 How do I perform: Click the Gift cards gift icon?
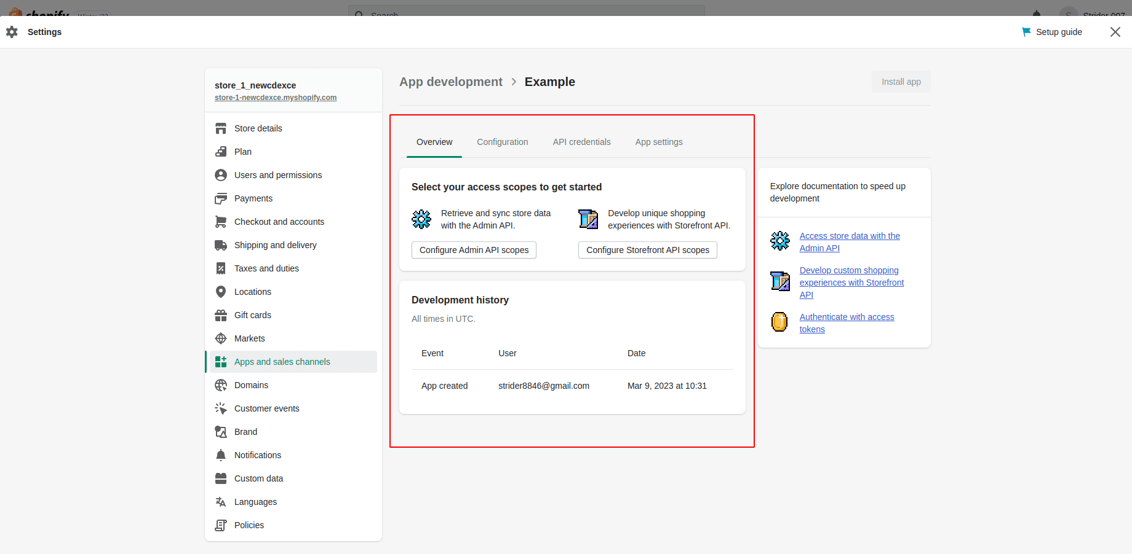tap(221, 315)
